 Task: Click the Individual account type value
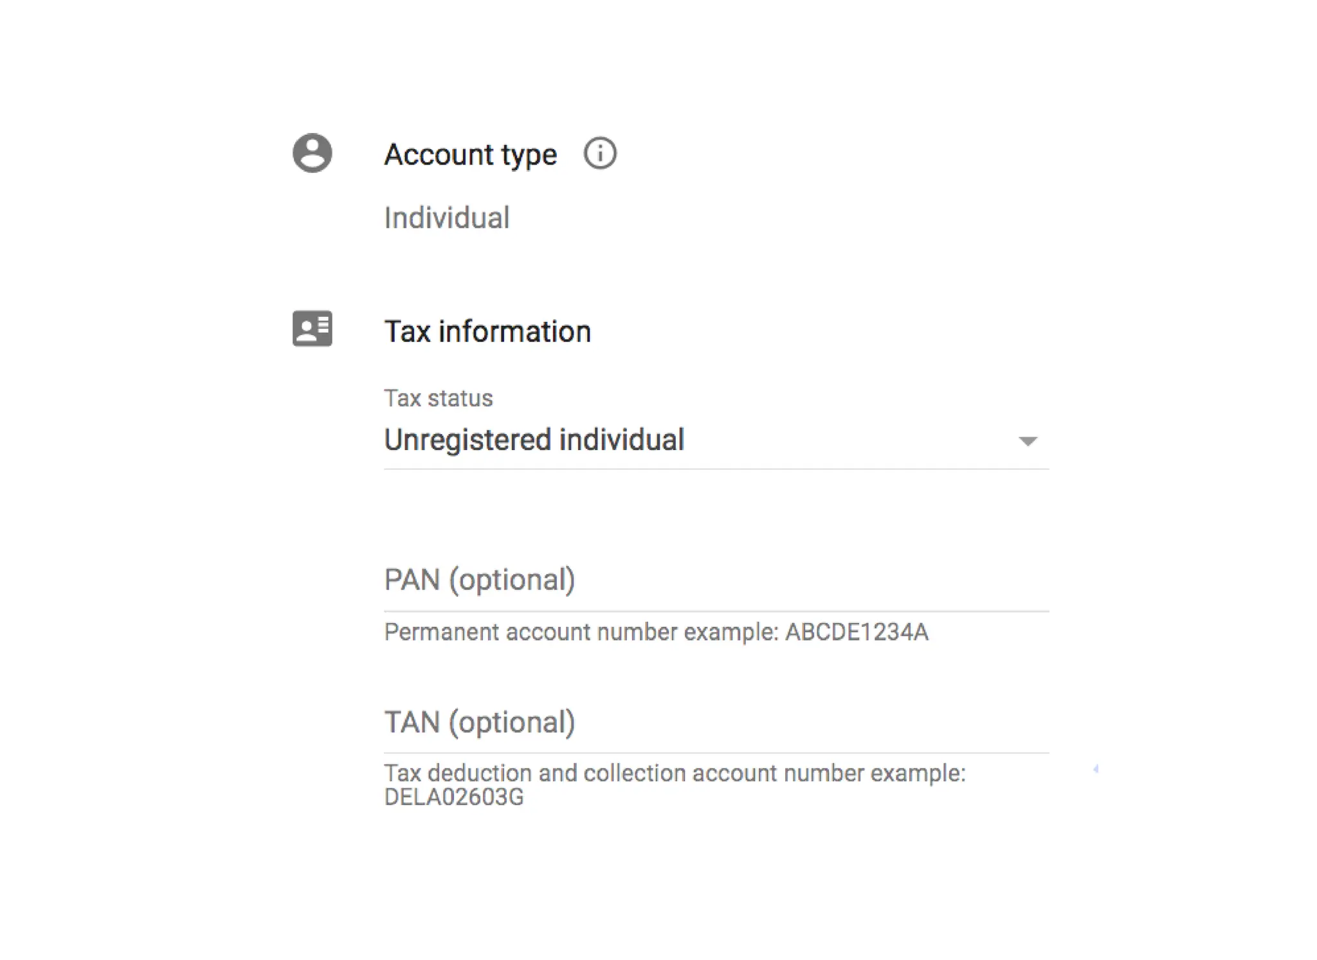447,218
